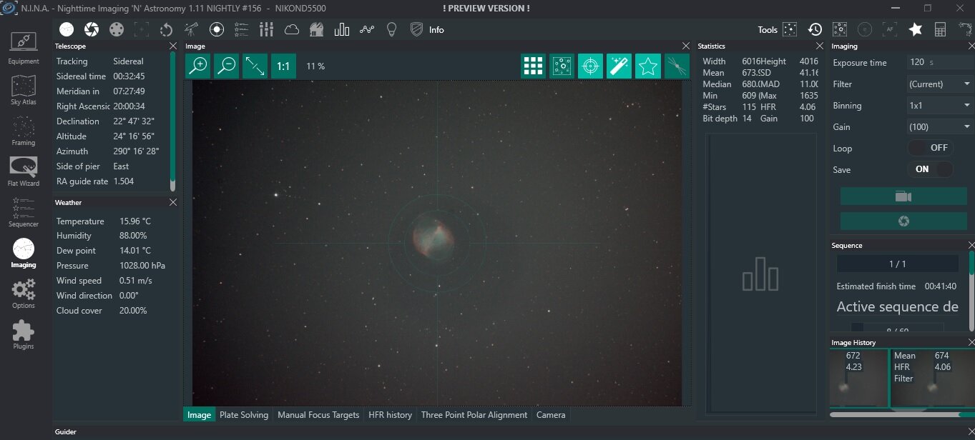The image size is (975, 440).
Task: Toggle the telescope panel icon
Action: click(192, 29)
